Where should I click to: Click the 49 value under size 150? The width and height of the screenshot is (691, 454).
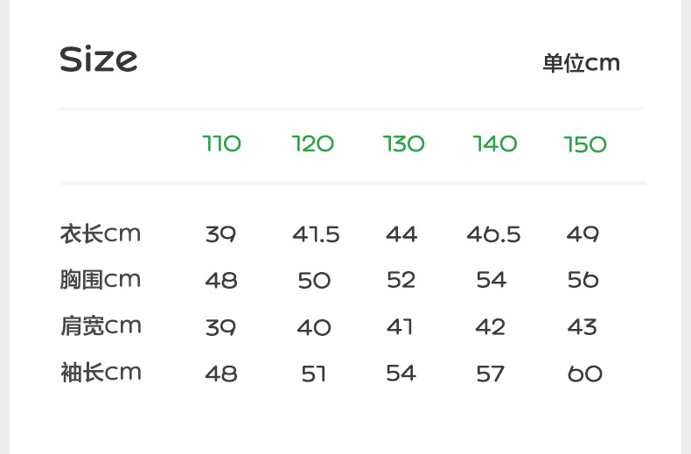[583, 234]
